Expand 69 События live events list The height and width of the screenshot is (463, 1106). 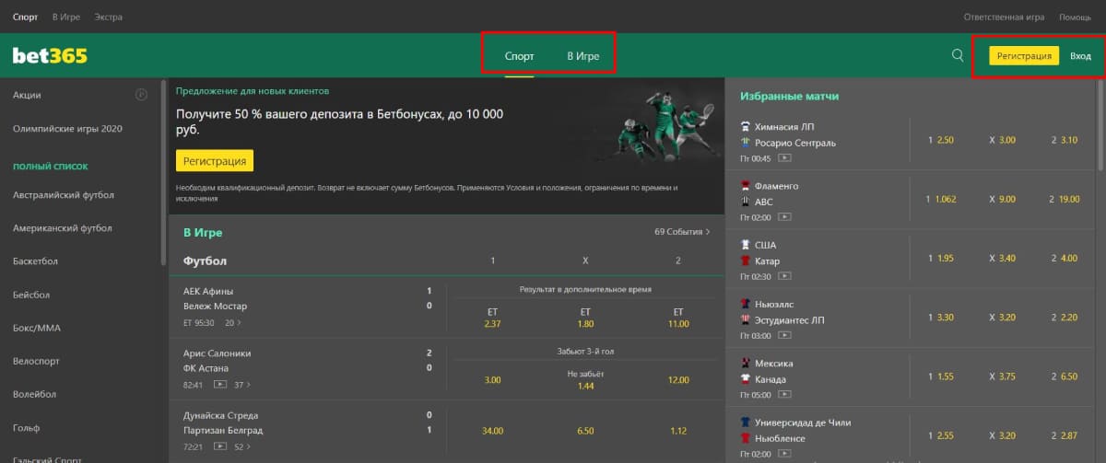pos(682,232)
